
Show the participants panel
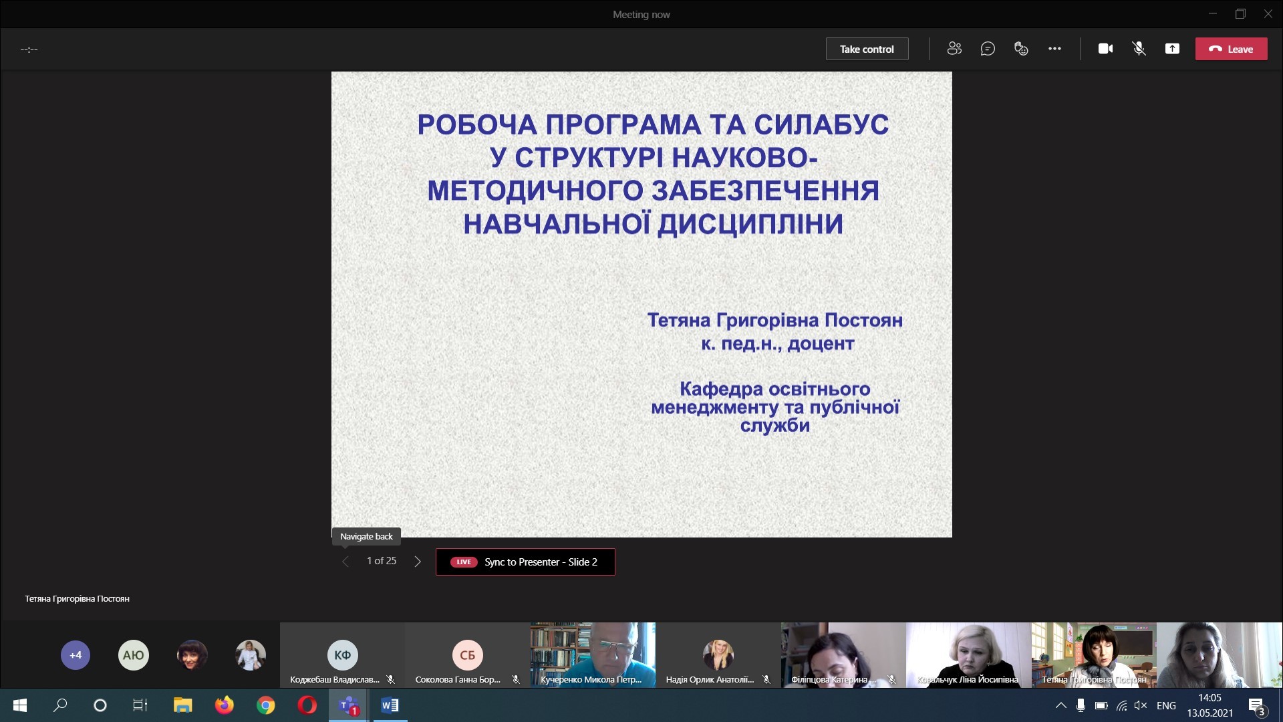click(954, 49)
